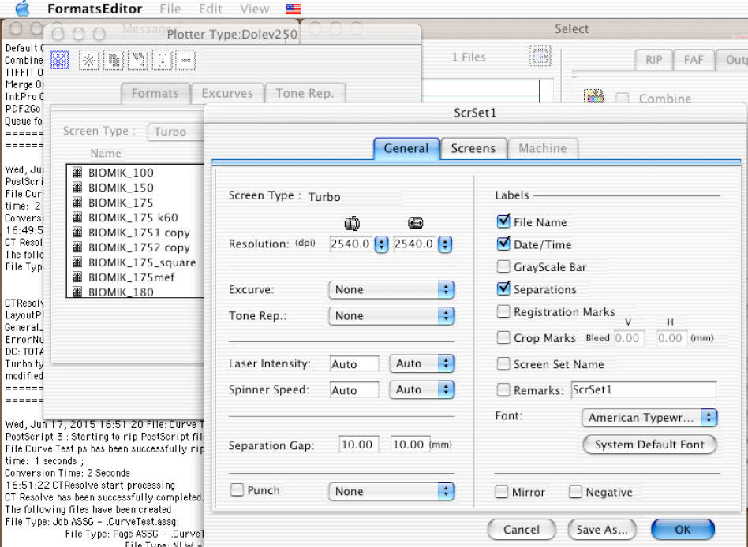Enable the Registration Marks checkbox
748x547 pixels.
503,311
